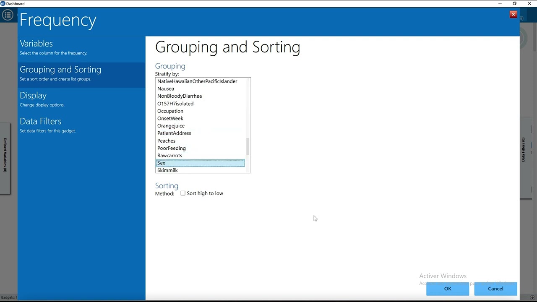The width and height of the screenshot is (537, 302).
Task: Select PatientAddress from the list
Action: (x=200, y=133)
